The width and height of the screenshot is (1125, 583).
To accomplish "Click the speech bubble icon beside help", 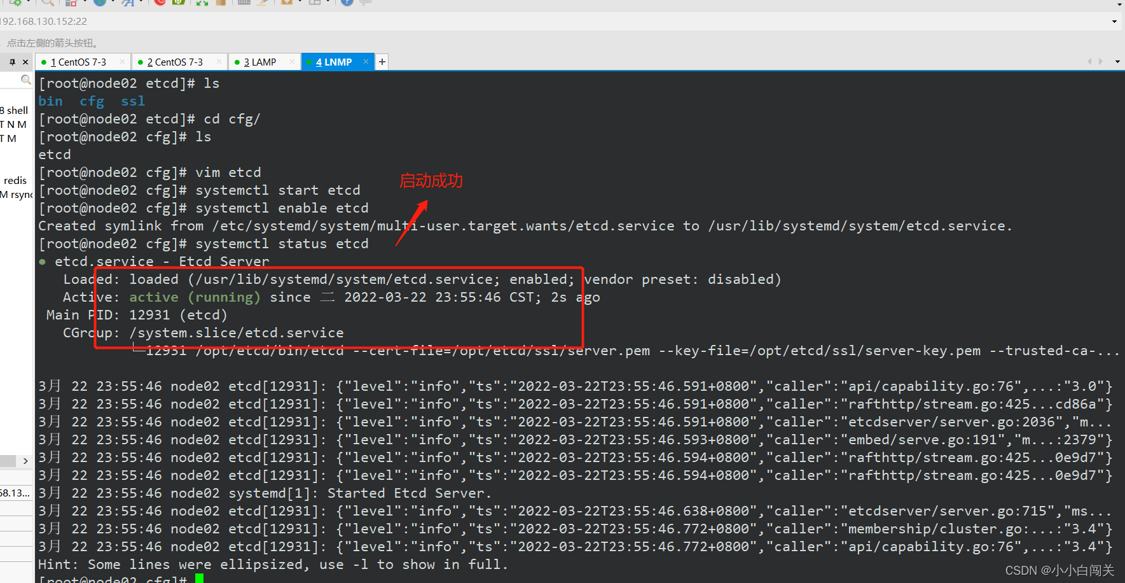I will [x=366, y=3].
